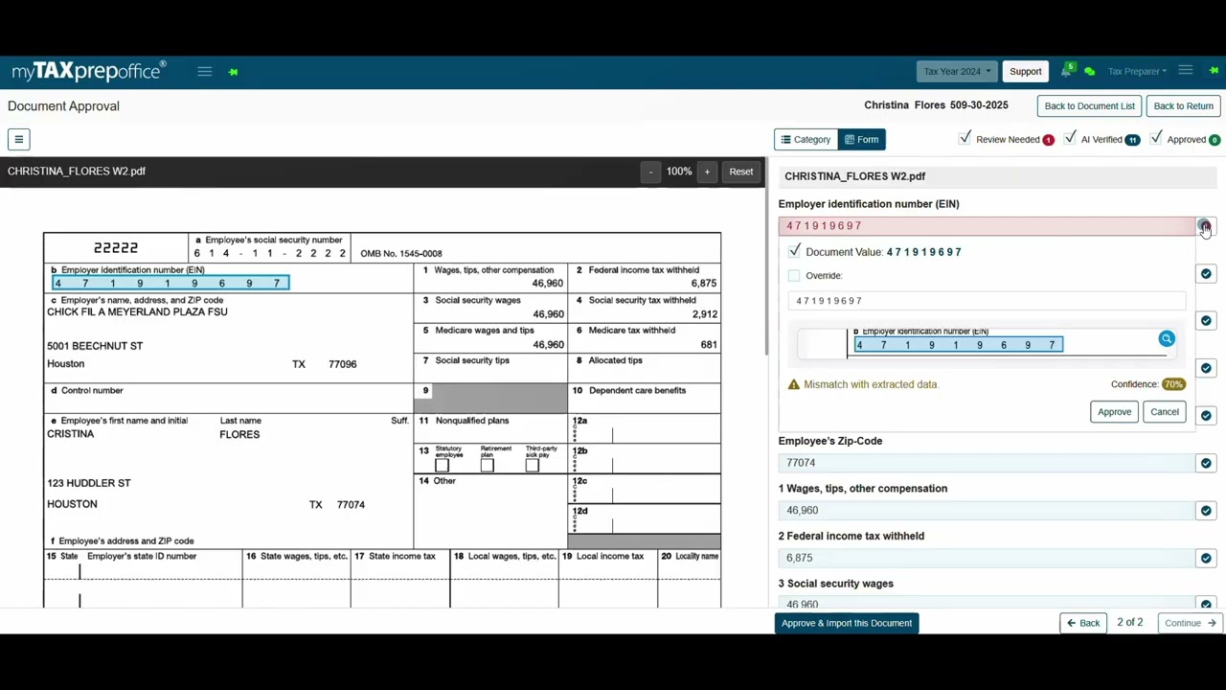
Task: Click the green pin icon beside left hamburger
Action: click(233, 72)
